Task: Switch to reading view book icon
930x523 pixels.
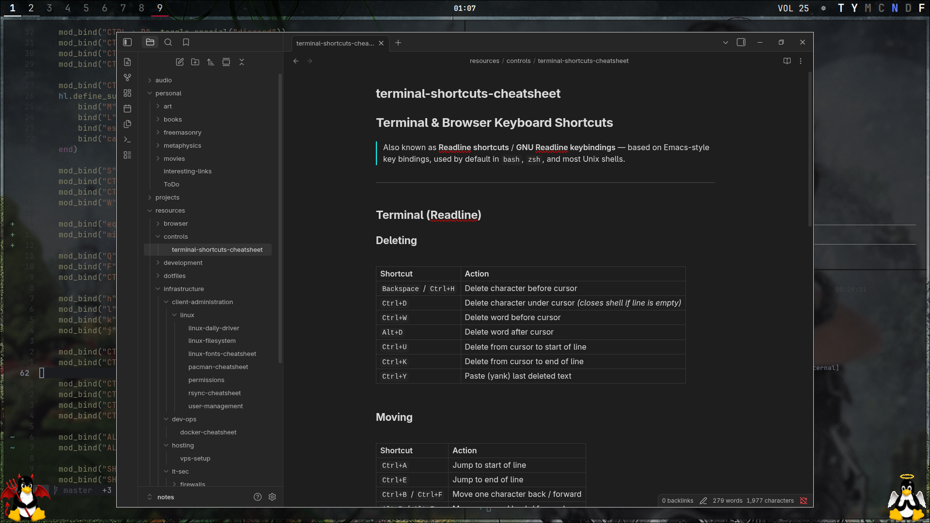Action: [787, 61]
